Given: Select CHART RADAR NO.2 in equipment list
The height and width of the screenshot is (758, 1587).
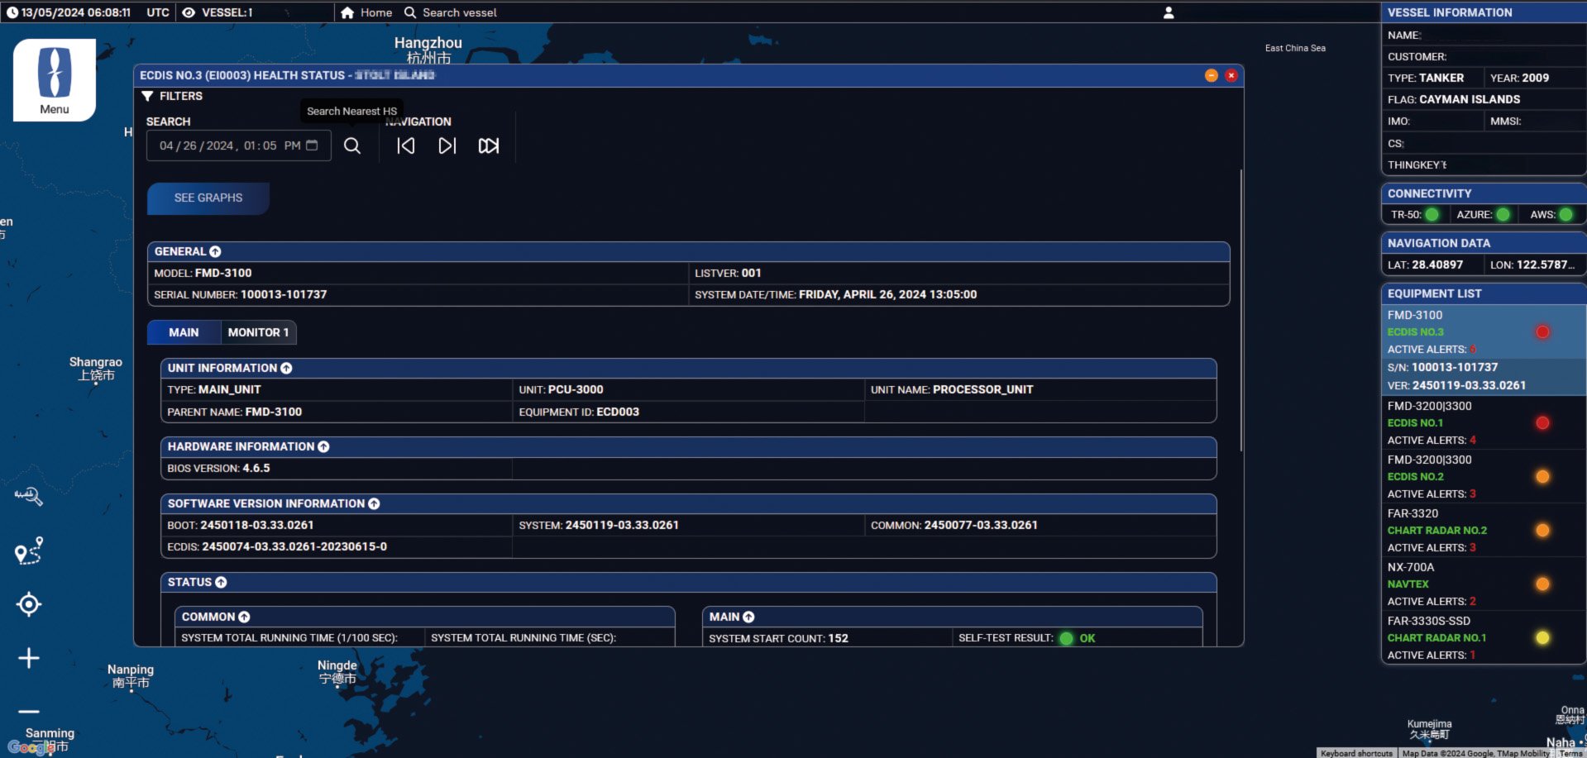Looking at the screenshot, I should pos(1484,531).
